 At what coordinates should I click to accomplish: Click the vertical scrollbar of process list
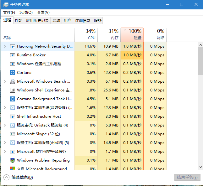(200, 61)
